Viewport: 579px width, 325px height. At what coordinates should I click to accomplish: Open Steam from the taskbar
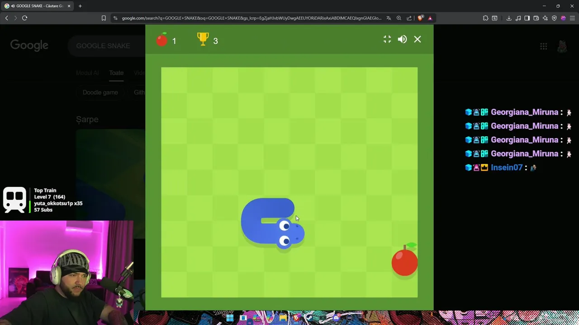(x=309, y=318)
